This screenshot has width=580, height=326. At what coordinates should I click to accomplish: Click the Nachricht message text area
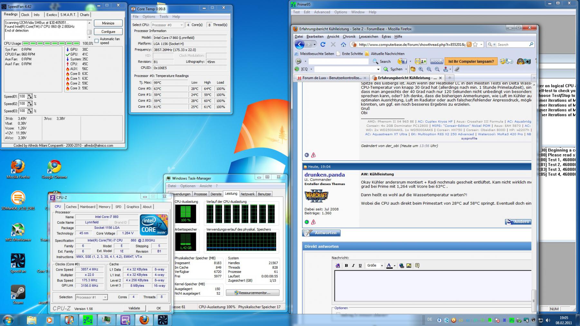433,286
